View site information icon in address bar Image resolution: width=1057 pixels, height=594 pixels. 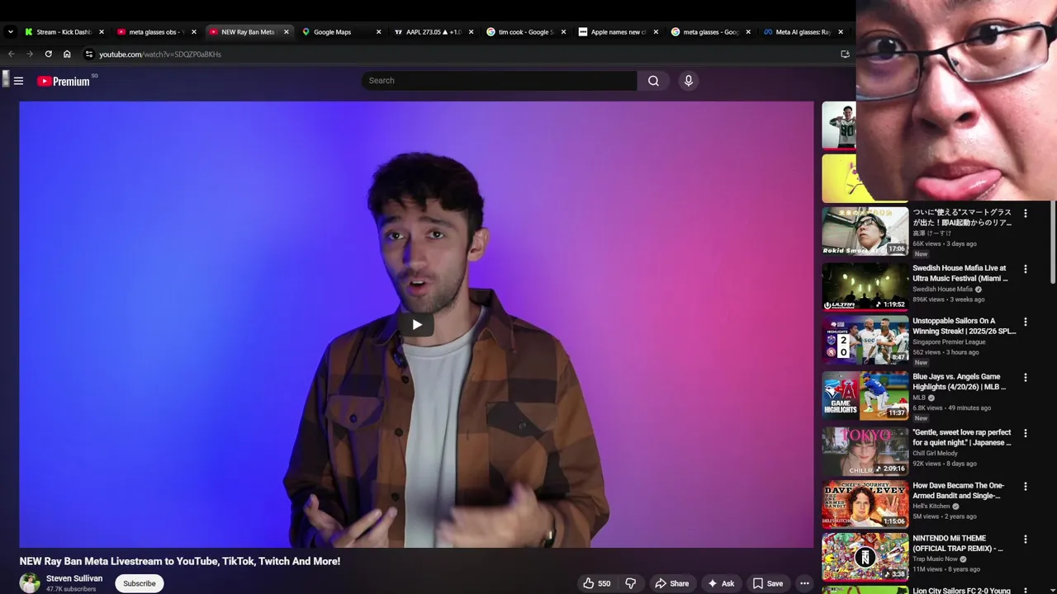89,54
